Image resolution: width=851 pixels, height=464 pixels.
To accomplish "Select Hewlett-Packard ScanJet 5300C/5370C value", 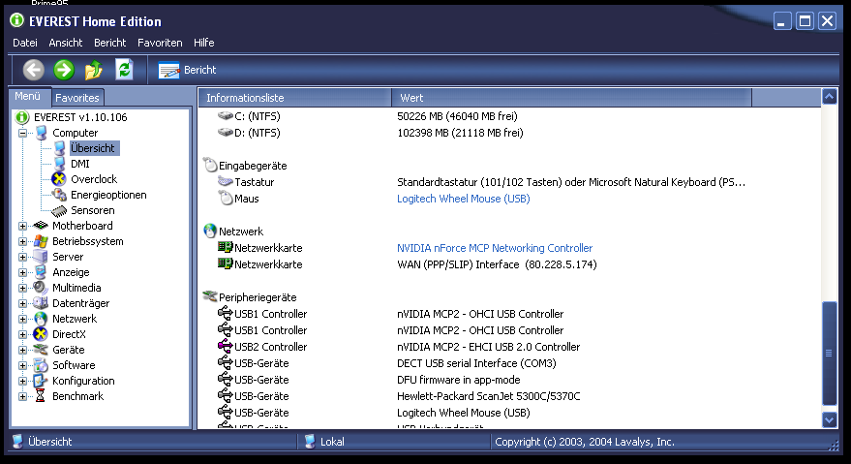I will (489, 396).
